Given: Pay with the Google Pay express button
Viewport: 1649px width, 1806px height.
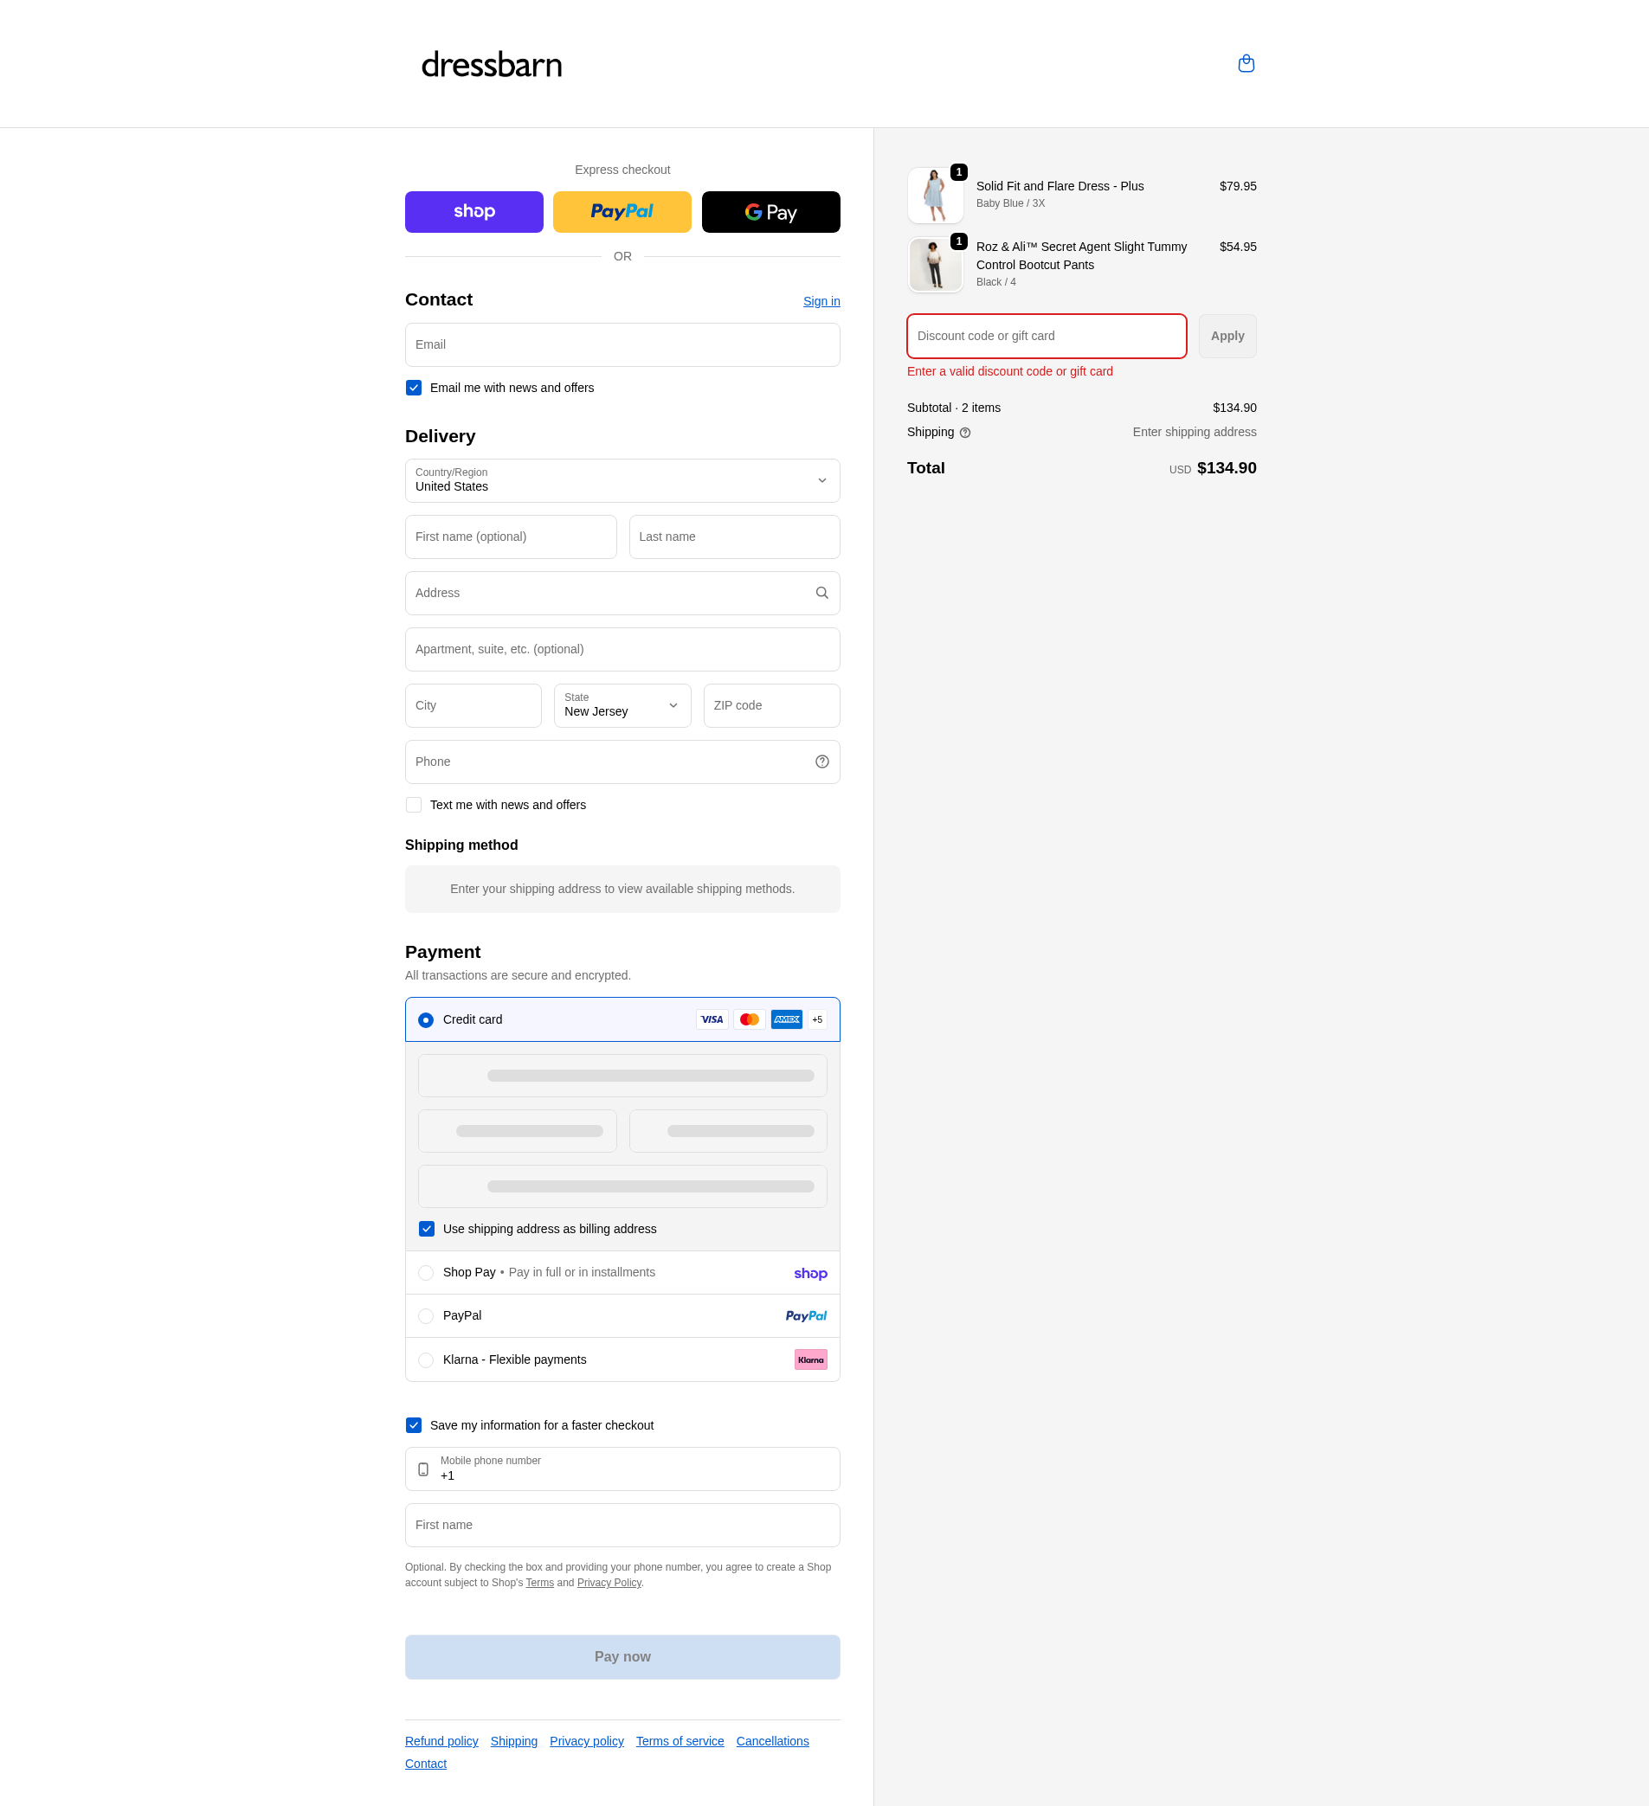Looking at the screenshot, I should coord(770,212).
